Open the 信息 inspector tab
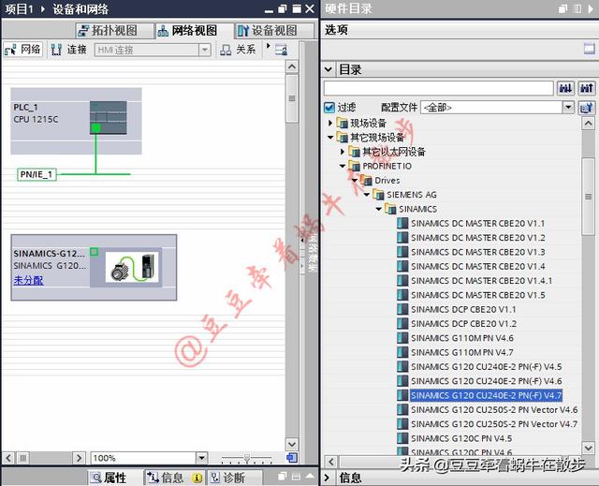Image resolution: width=599 pixels, height=486 pixels. (174, 478)
